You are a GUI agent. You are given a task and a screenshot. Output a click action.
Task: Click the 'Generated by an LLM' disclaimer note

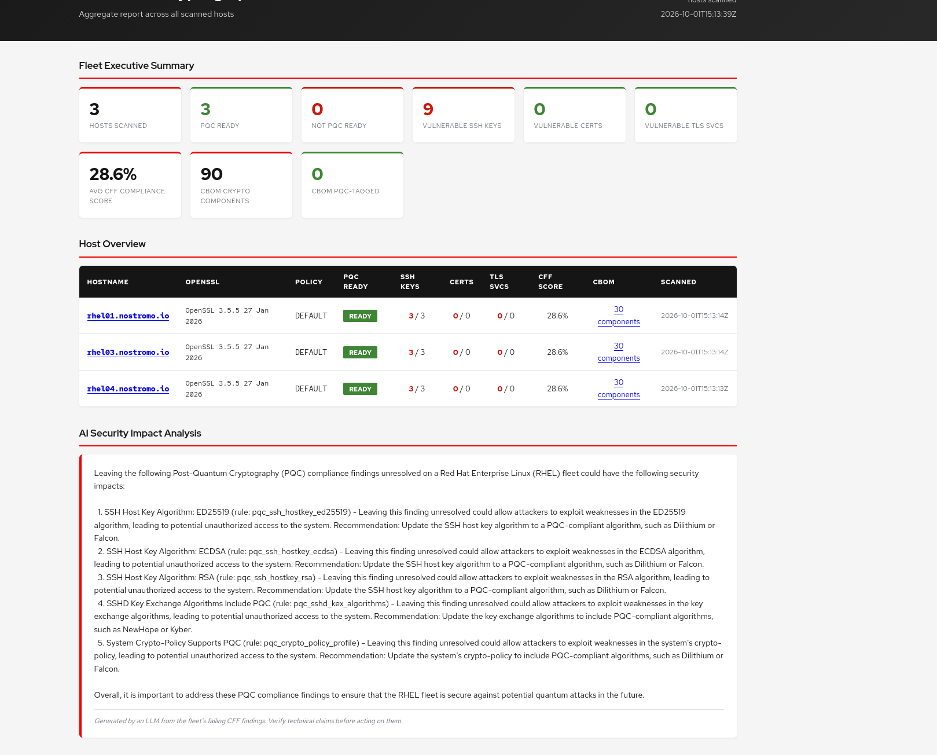pyautogui.click(x=248, y=721)
